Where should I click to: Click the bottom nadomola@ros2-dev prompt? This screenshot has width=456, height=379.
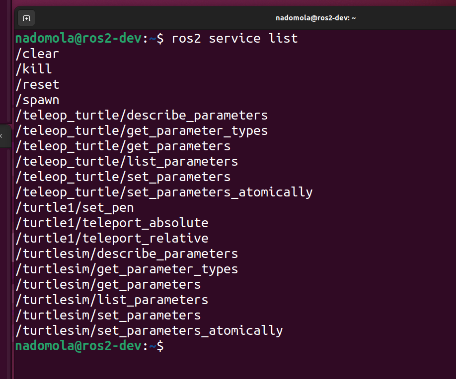pyautogui.click(x=89, y=346)
